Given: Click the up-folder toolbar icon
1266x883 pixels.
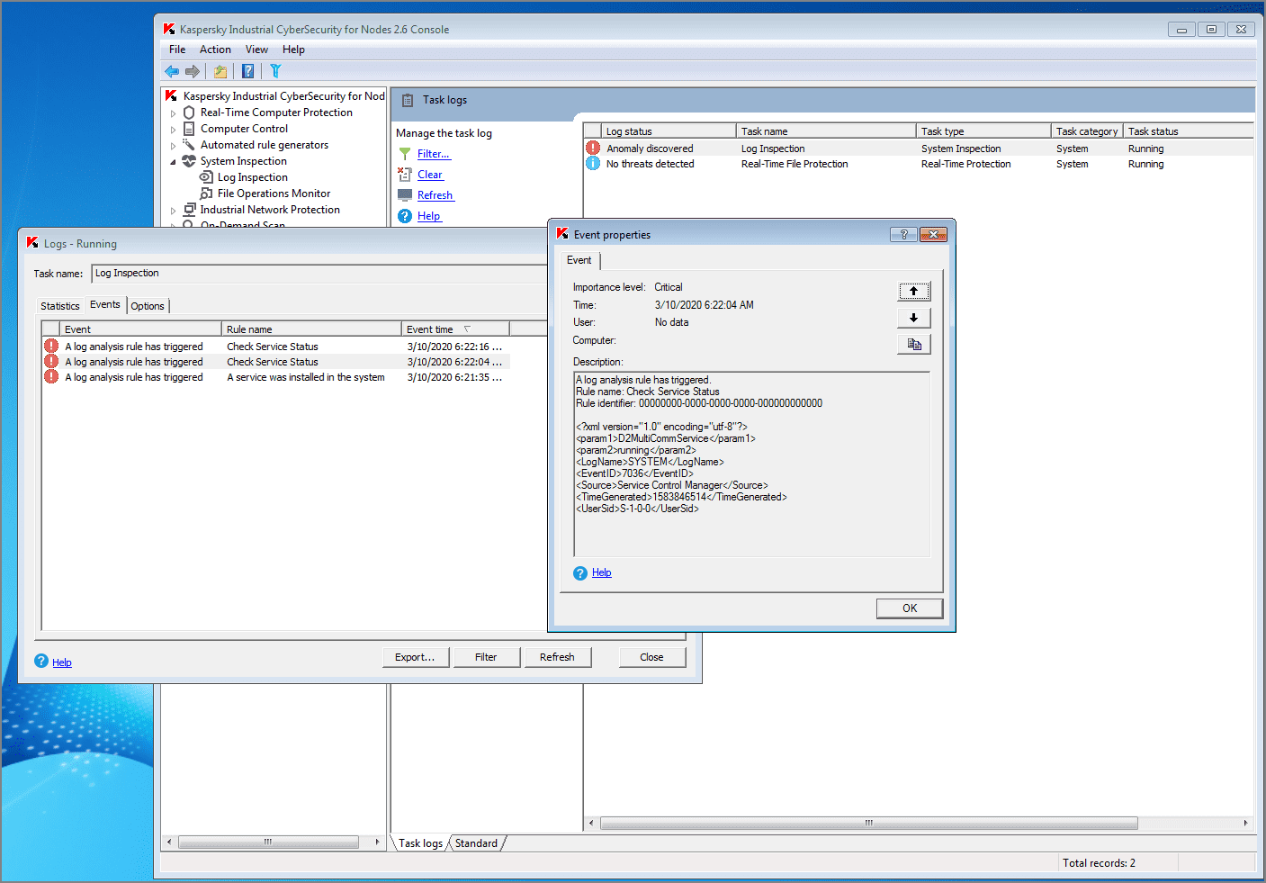Looking at the screenshot, I should (x=220, y=71).
